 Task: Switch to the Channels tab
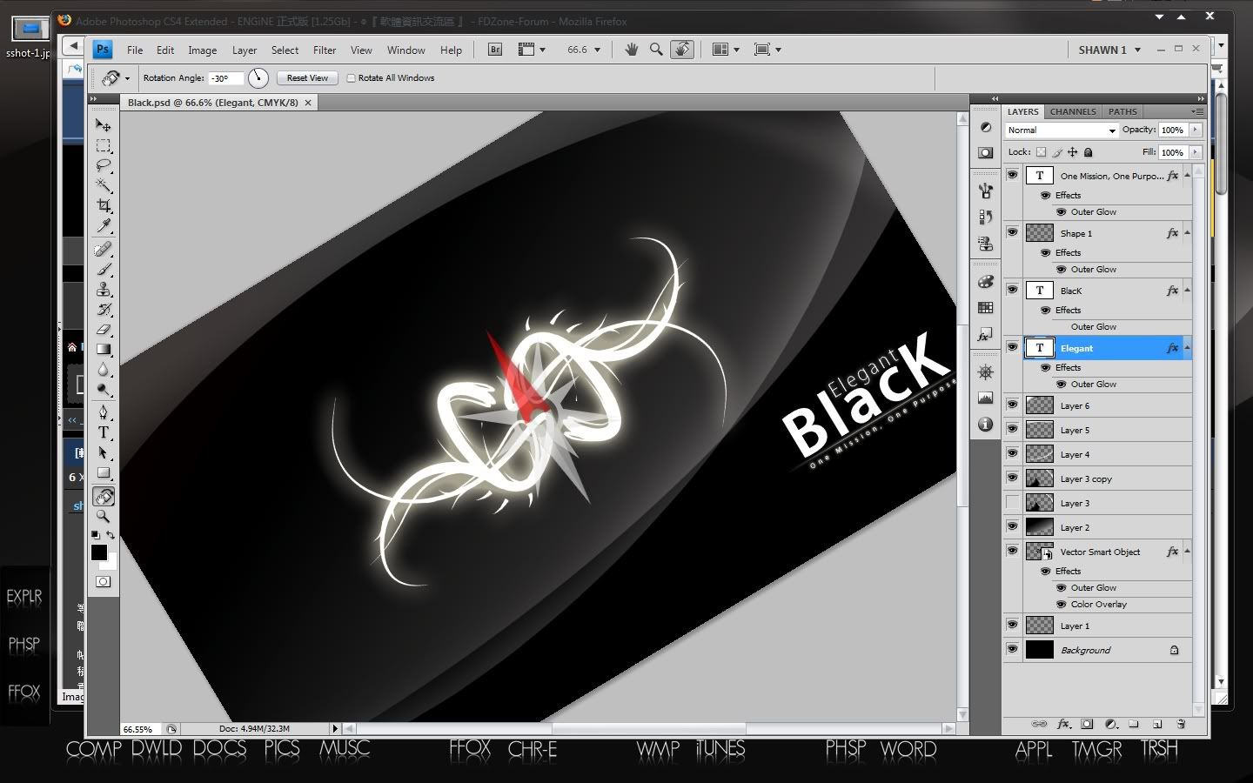[x=1073, y=111]
